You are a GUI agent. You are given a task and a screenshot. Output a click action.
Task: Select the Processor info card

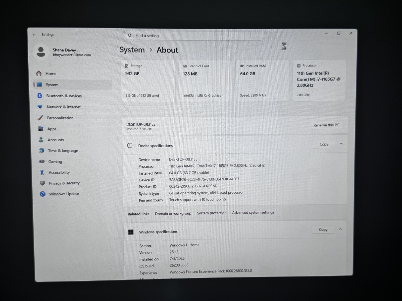[319, 80]
